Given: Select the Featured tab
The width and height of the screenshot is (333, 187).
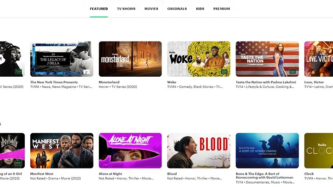Looking at the screenshot, I should click(99, 9).
